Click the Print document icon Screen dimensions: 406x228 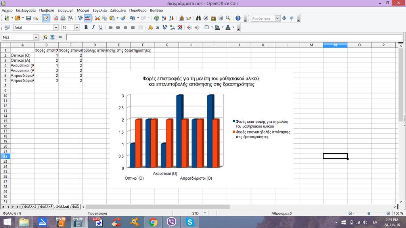[x=63, y=18]
